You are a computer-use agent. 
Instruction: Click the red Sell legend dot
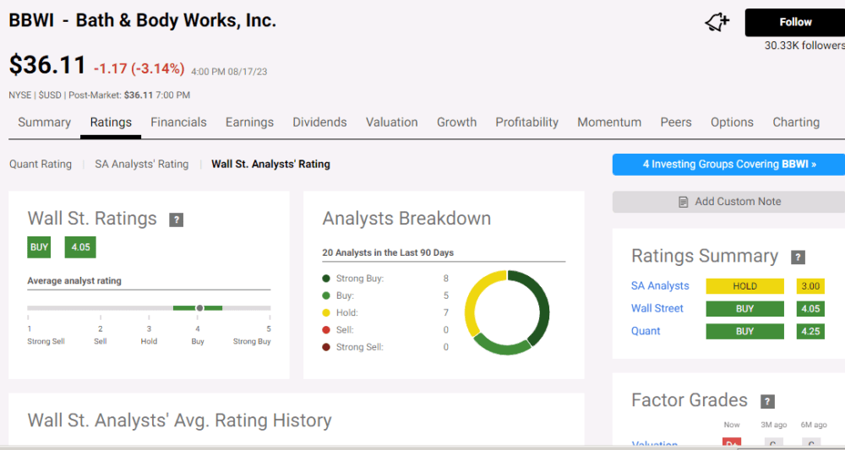point(326,330)
